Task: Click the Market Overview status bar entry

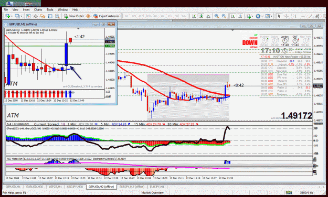Action: pyautogui.click(x=153, y=193)
